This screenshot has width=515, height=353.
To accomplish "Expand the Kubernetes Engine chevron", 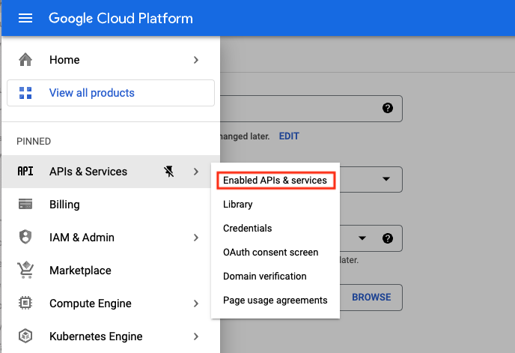I will [196, 337].
